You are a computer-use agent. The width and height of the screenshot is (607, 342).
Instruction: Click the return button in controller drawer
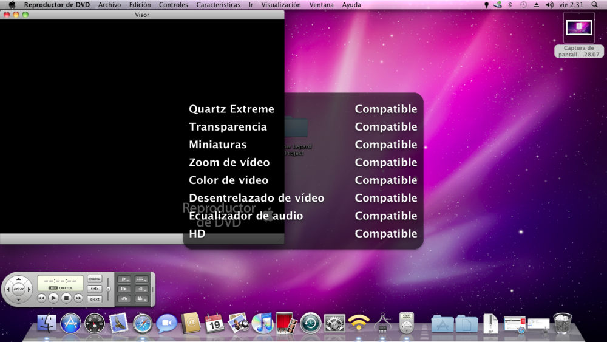(x=124, y=299)
